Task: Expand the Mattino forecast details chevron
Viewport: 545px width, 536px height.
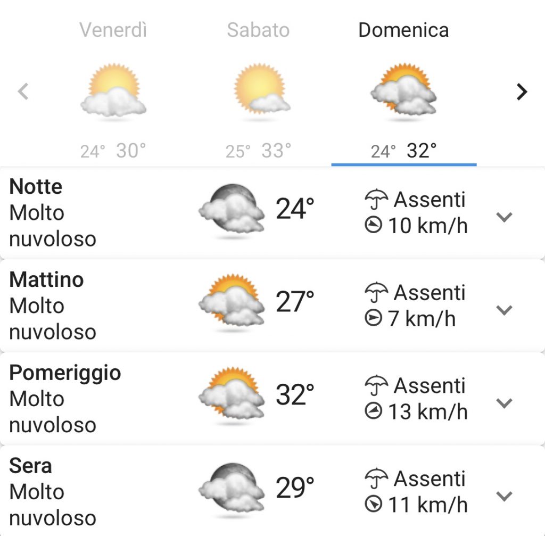Action: tap(504, 310)
